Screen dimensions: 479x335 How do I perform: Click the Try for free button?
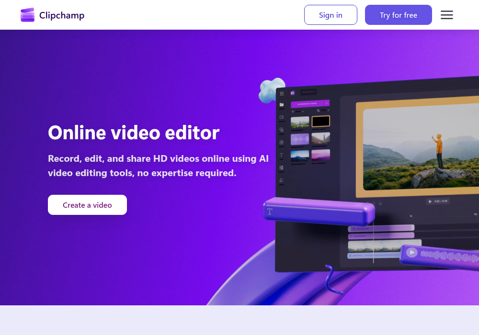click(x=399, y=15)
